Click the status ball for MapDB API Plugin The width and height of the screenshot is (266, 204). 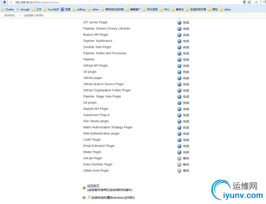179,109
